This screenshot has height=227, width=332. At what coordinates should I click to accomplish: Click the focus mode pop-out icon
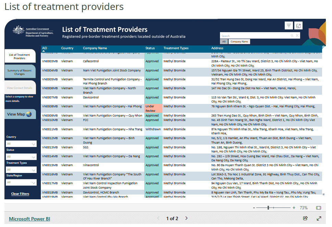298,26
